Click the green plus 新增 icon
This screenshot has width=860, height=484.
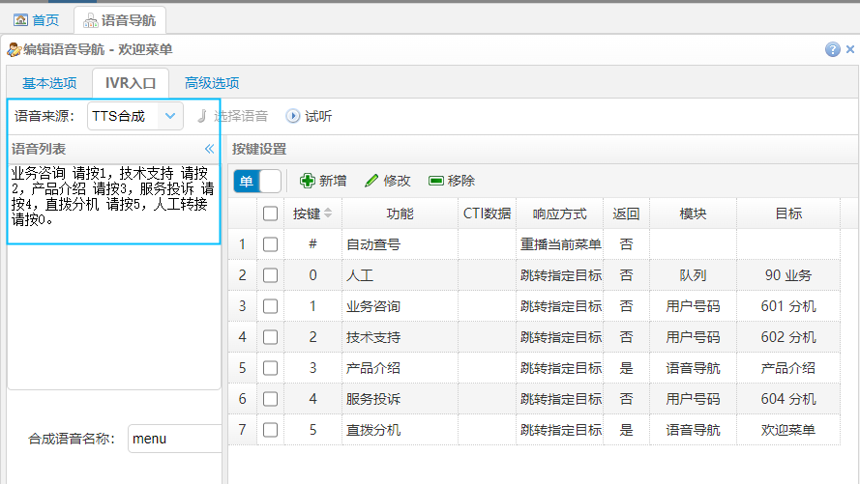(308, 181)
